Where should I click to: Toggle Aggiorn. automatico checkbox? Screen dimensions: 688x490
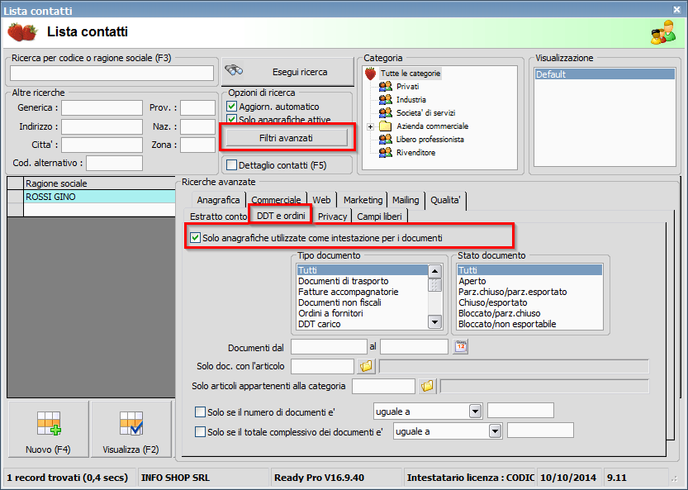[x=231, y=107]
